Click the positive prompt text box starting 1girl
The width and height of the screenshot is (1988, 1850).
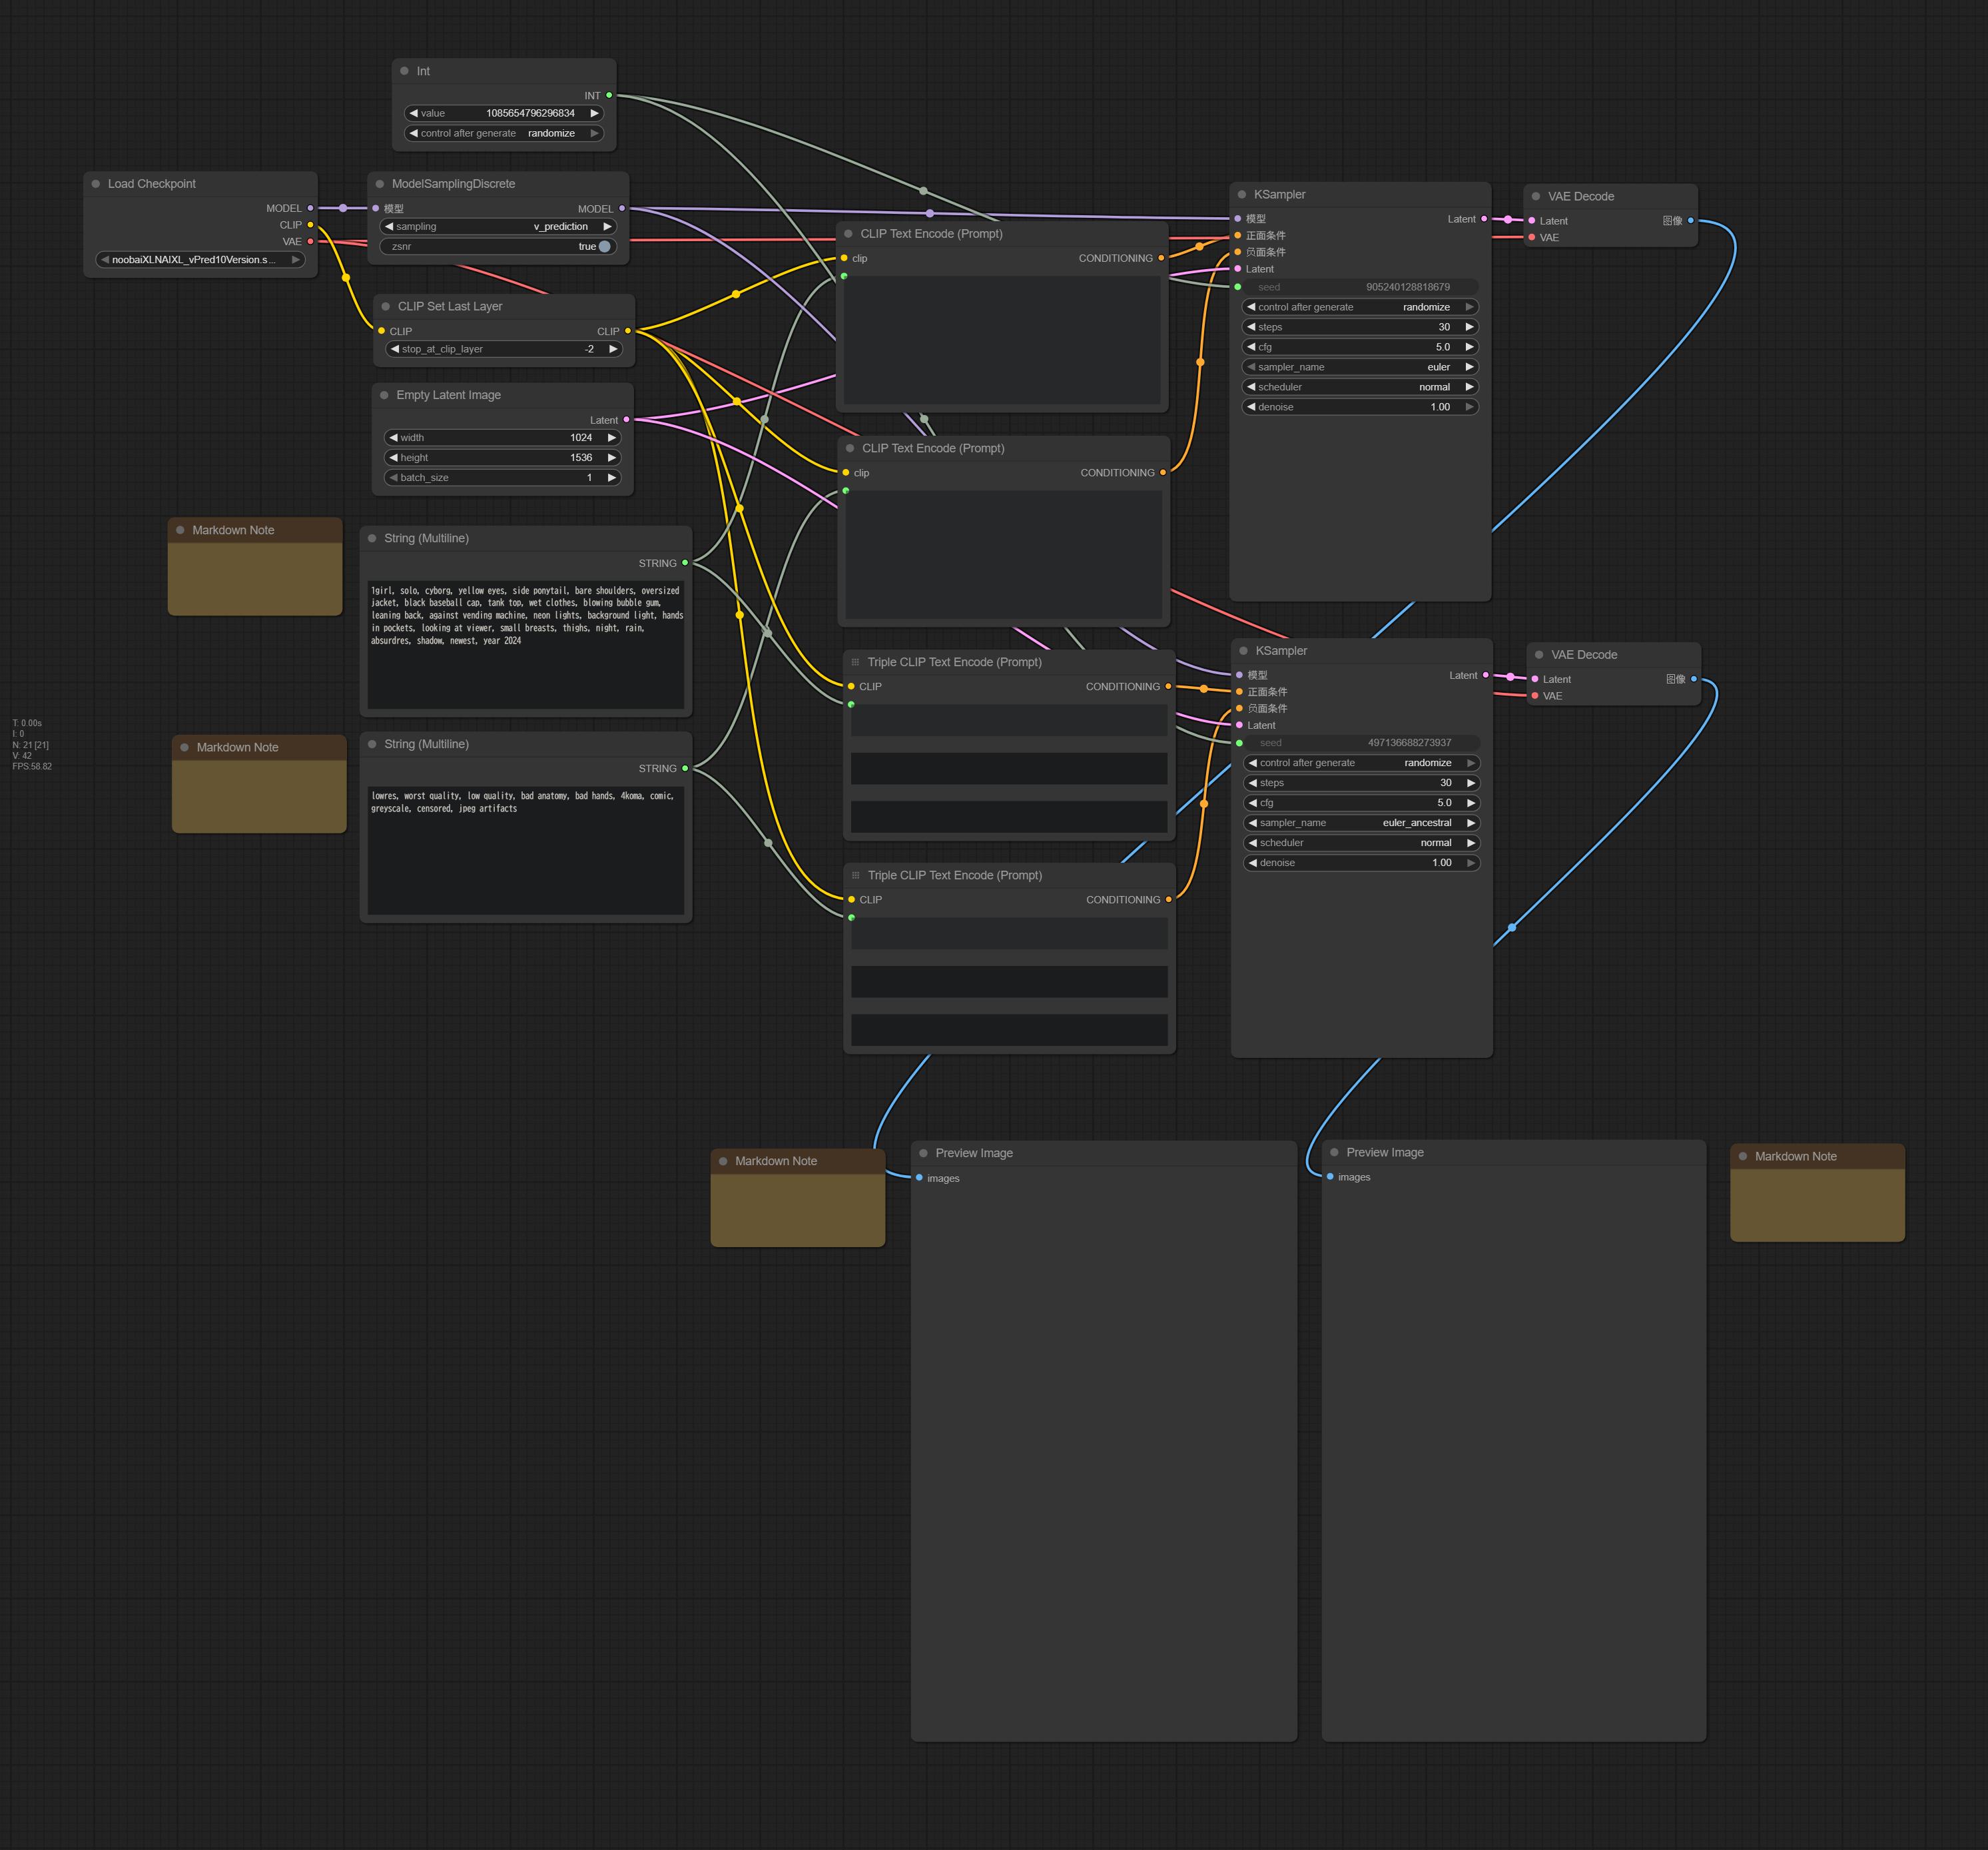click(x=525, y=644)
